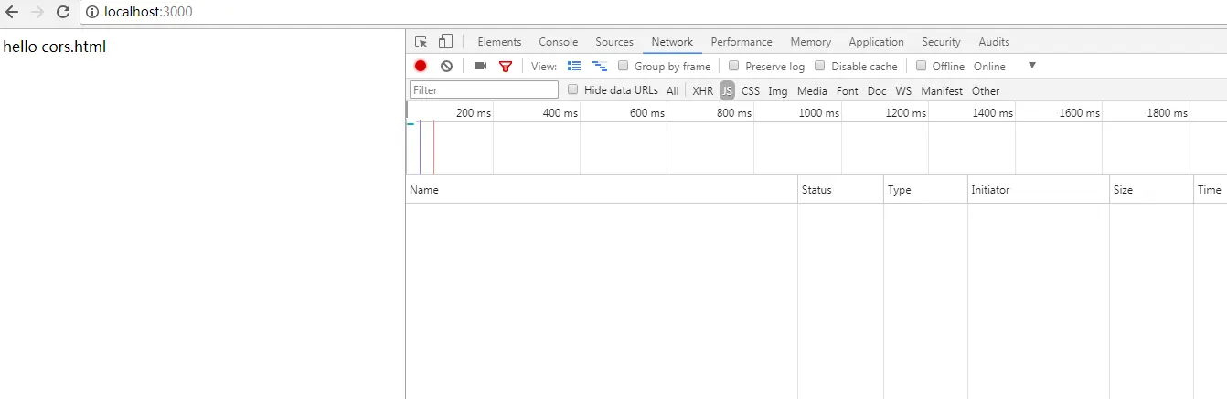1227x399 pixels.
Task: Select the Other filter type
Action: pyautogui.click(x=986, y=91)
